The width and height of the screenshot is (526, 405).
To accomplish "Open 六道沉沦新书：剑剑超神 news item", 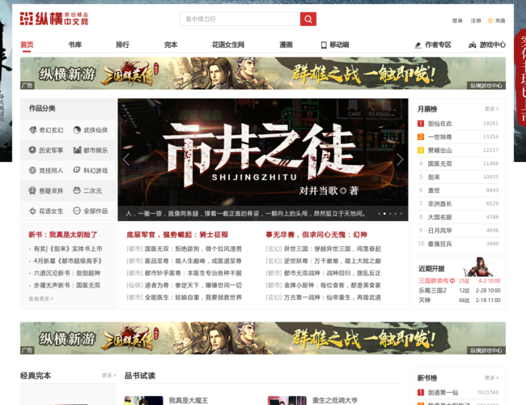I will click(x=66, y=273).
